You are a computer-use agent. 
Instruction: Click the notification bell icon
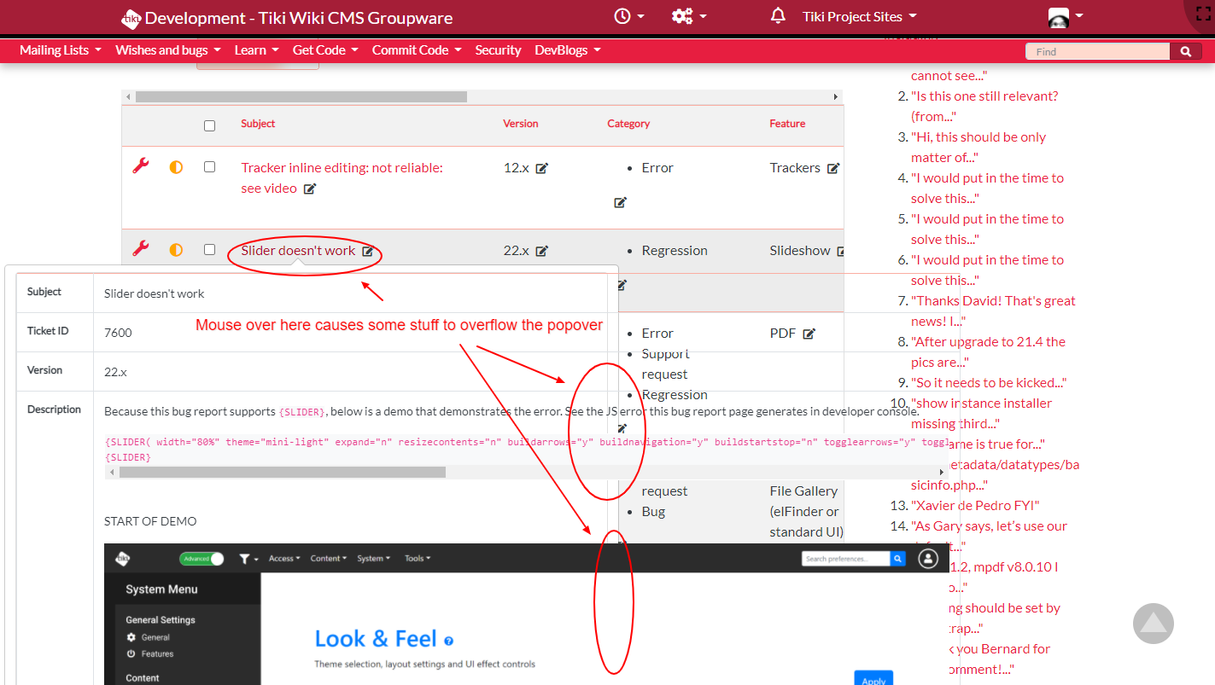[x=778, y=16]
